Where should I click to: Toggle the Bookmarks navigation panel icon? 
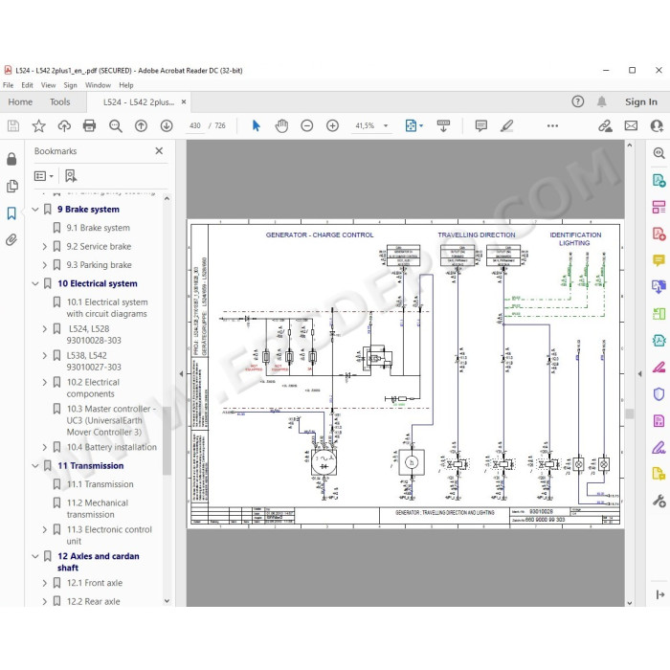coord(11,213)
